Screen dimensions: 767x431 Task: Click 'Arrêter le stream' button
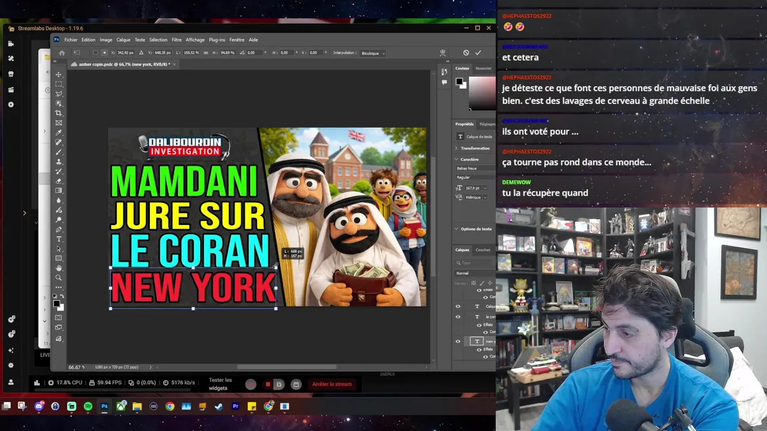332,384
